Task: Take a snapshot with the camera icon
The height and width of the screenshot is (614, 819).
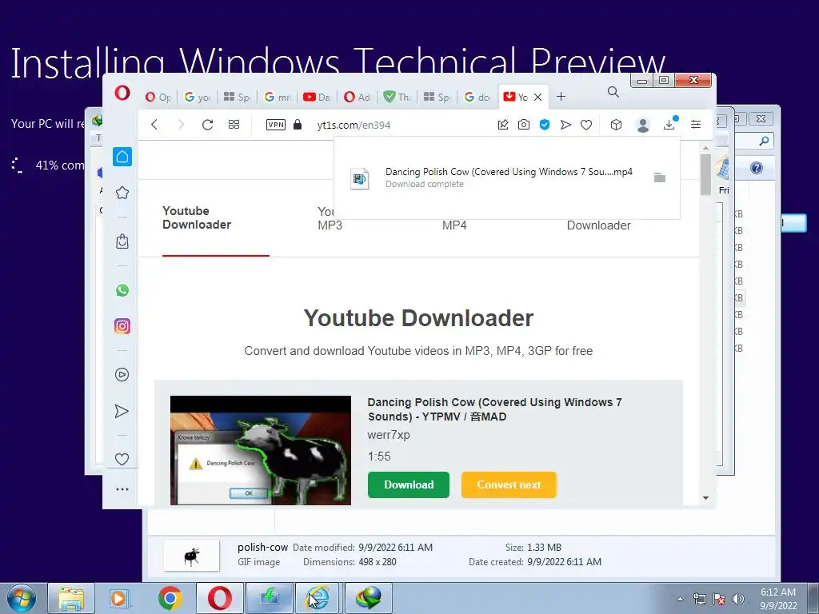Action: pos(524,125)
